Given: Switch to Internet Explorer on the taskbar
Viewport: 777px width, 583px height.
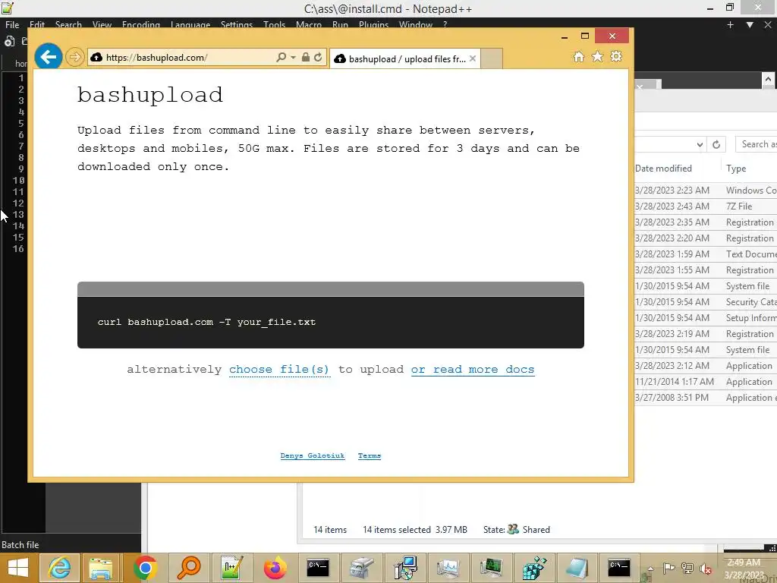Looking at the screenshot, I should pyautogui.click(x=59, y=568).
